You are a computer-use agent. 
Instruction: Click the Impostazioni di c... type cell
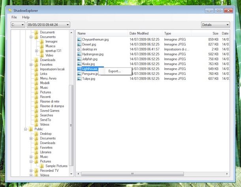coord(177,49)
